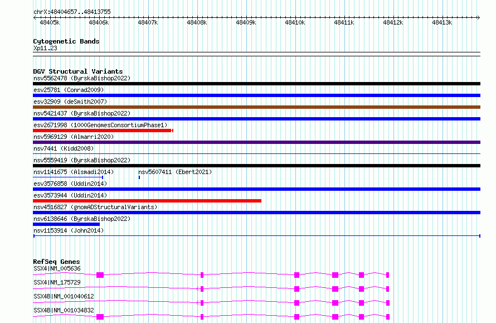Image resolution: width=496 pixels, height=323 pixels.
Task: Open the nsv1141675 (Alsmadi2014) variant label
Action: (x=74, y=172)
